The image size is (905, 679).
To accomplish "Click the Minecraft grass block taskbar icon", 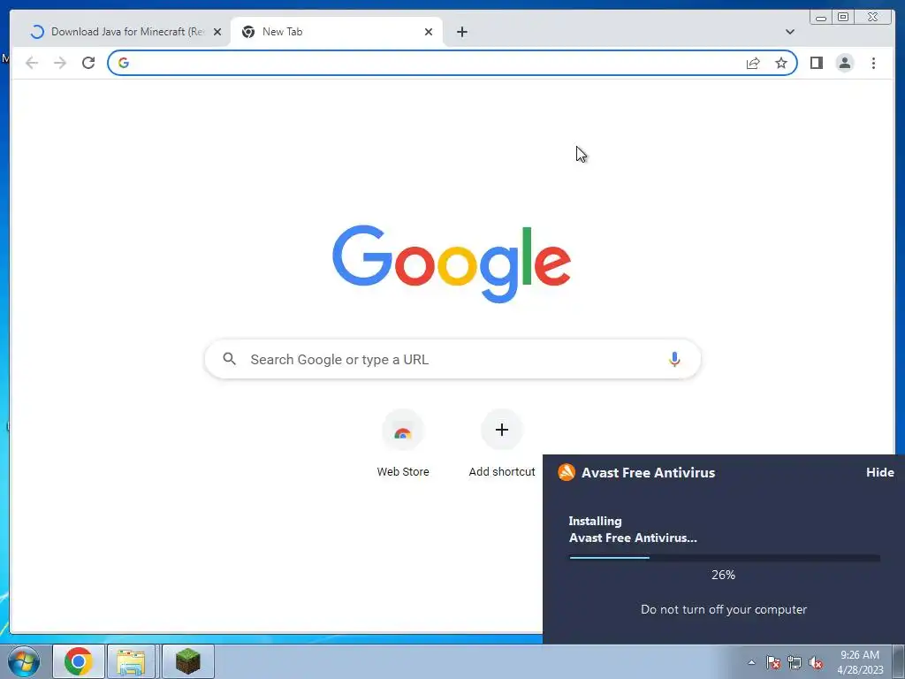I will click(187, 661).
